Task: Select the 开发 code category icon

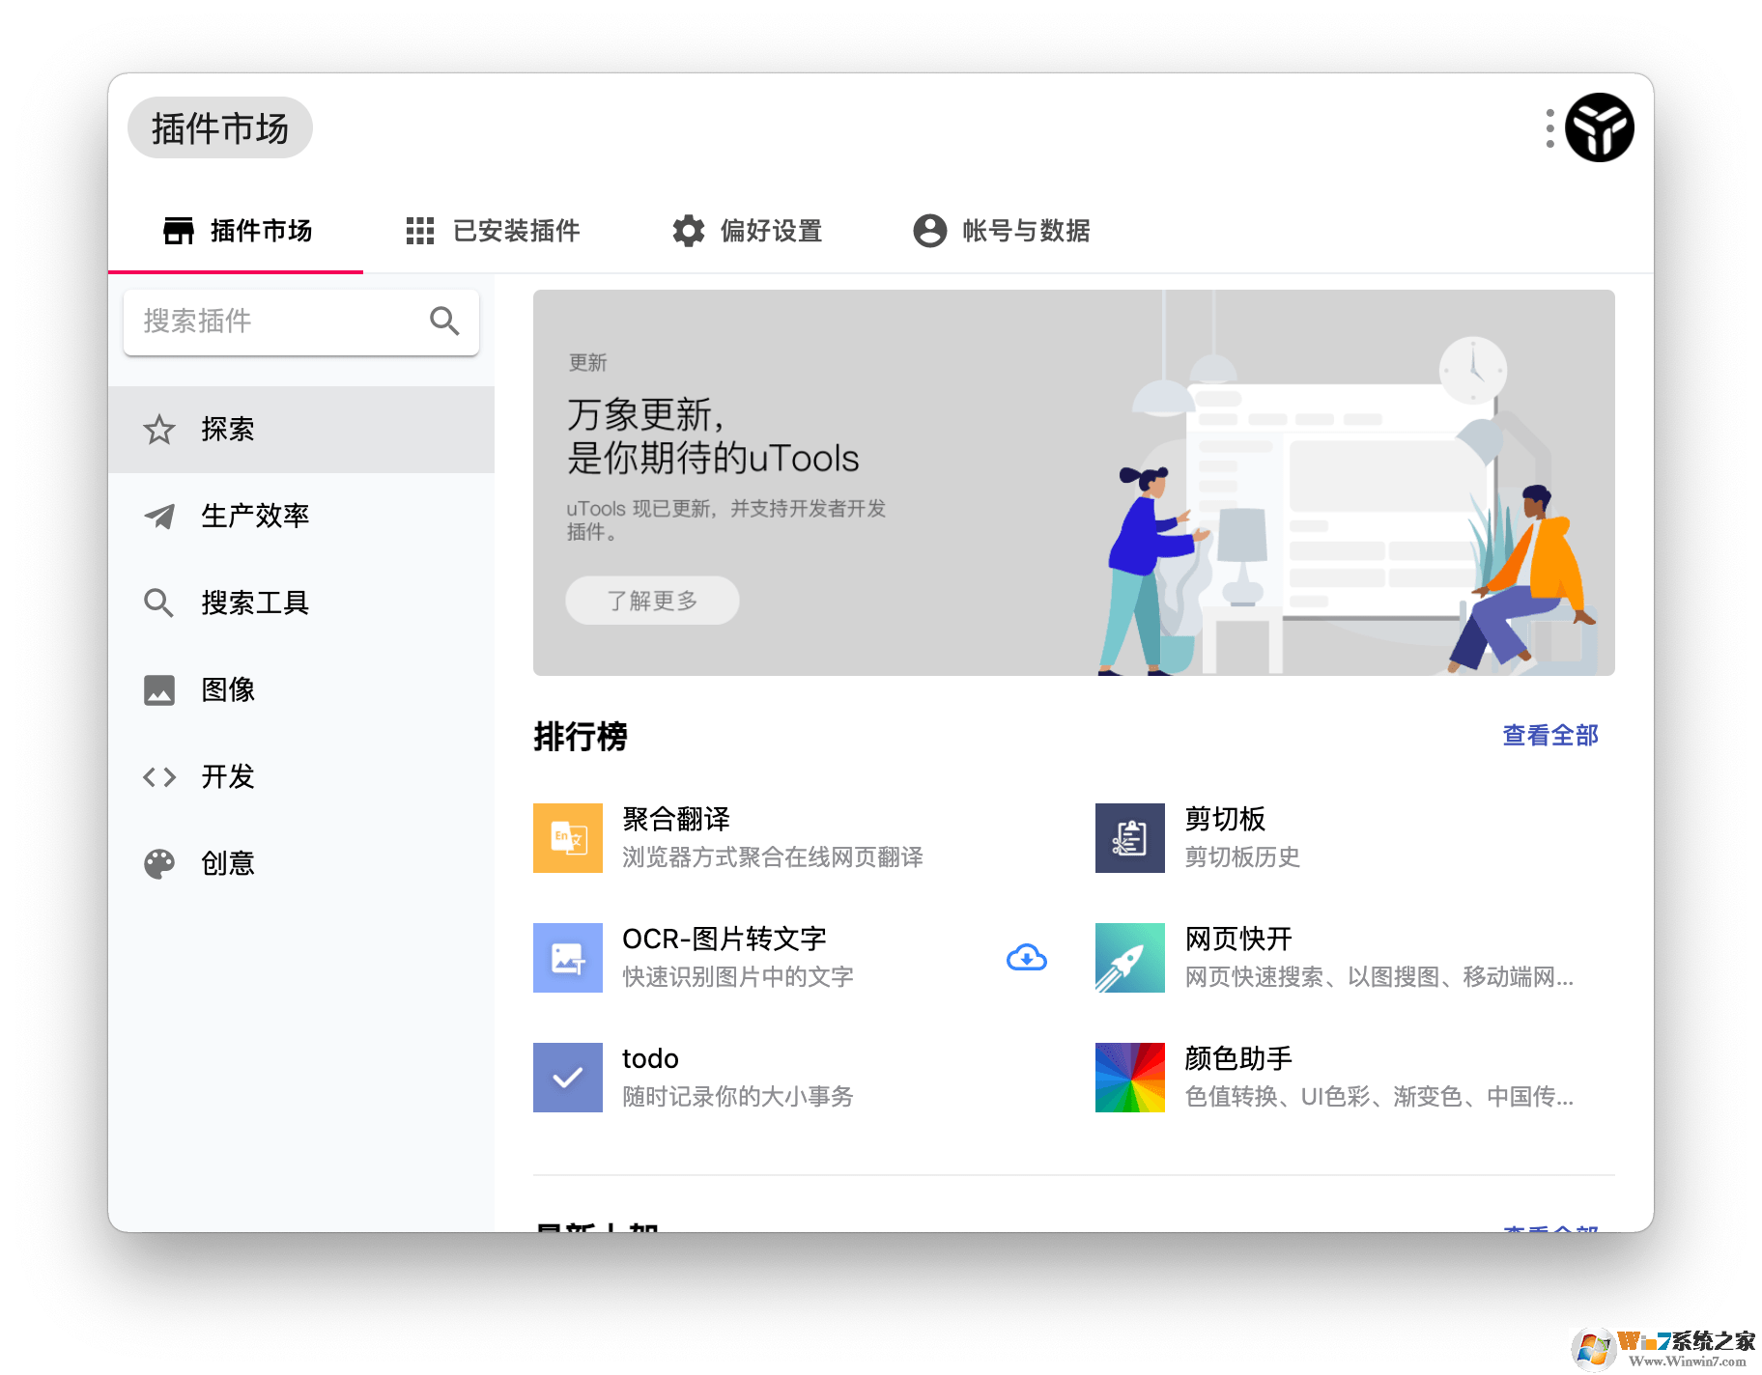Action: click(x=159, y=776)
